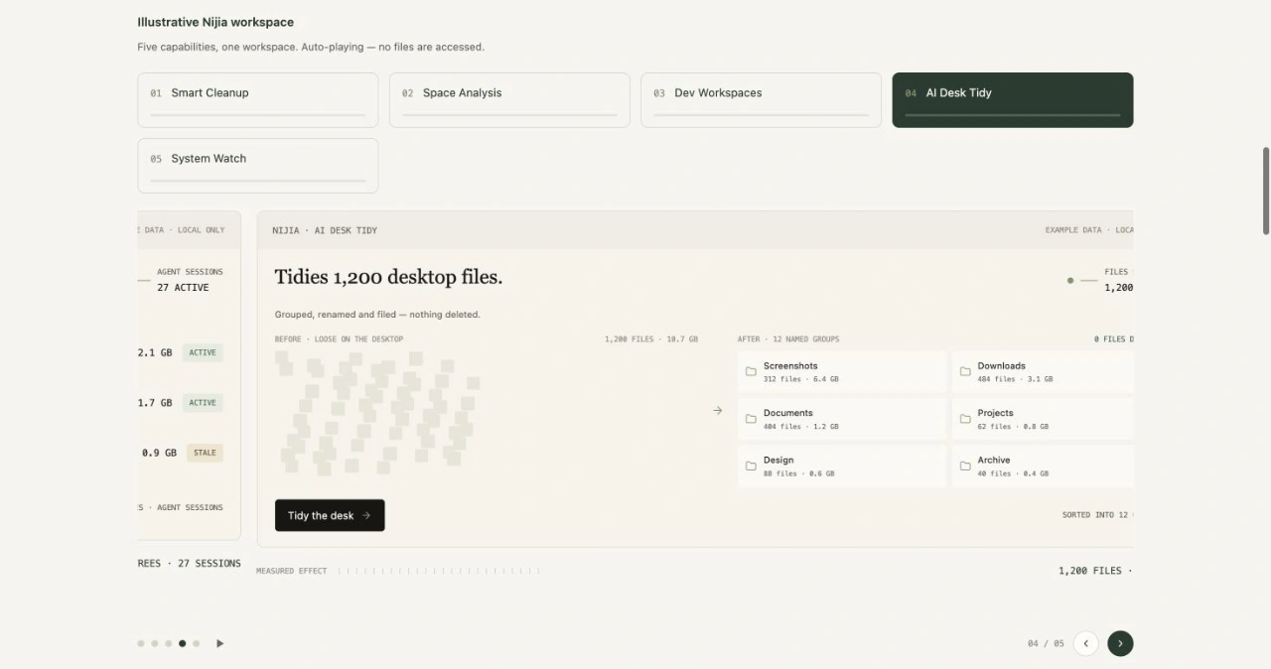
Task: Click the ACTIVE badge beside 2.1 GB
Action: [203, 352]
